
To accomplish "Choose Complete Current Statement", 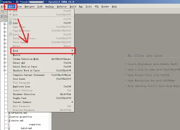I will pyautogui.click(x=41, y=75).
